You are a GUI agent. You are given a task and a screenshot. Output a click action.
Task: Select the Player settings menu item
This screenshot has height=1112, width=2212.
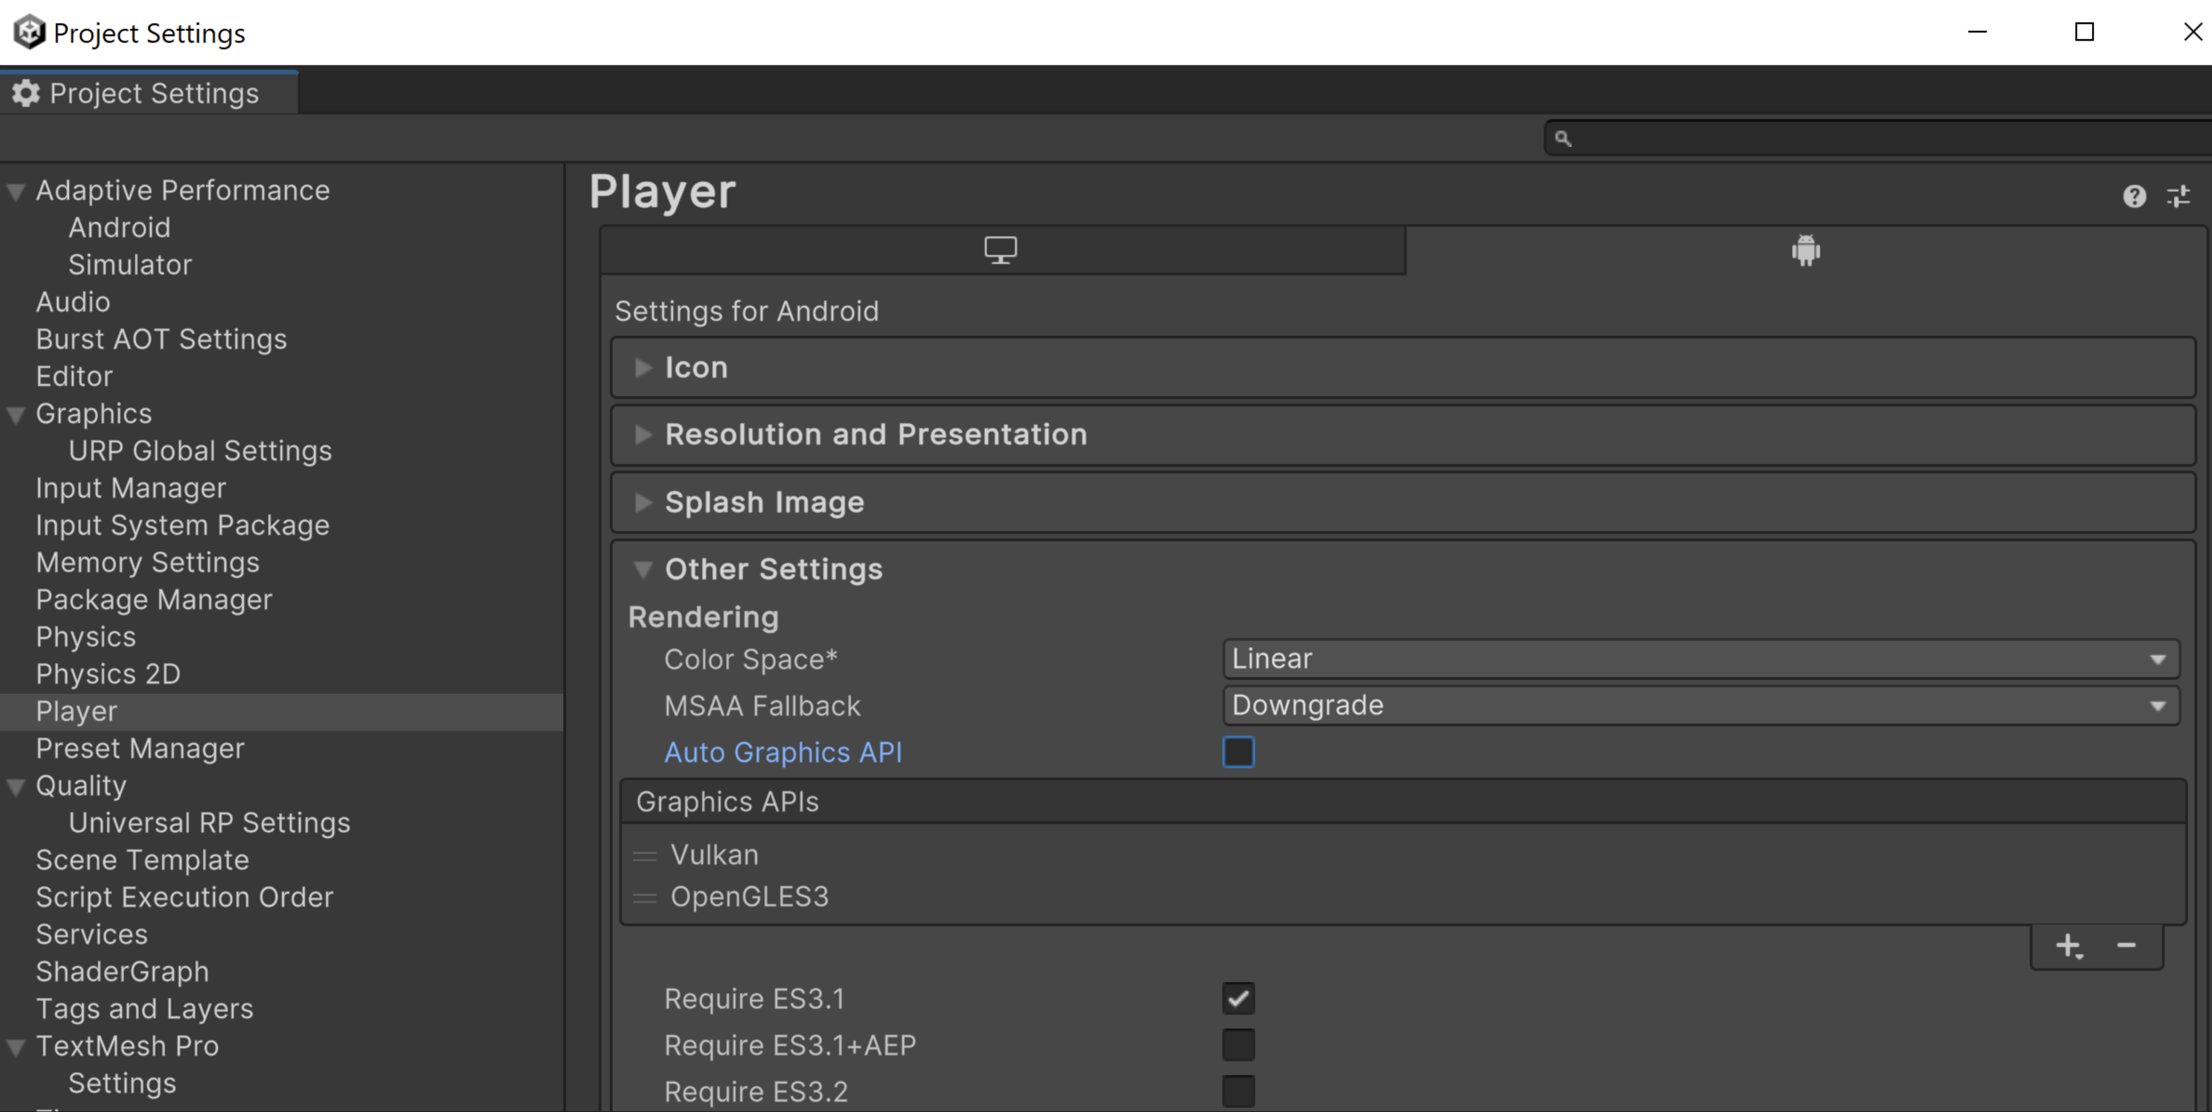tap(75, 711)
